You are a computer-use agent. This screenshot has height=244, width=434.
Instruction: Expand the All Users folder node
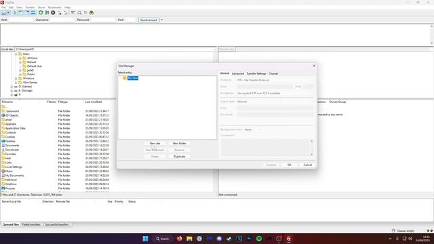coord(20,58)
